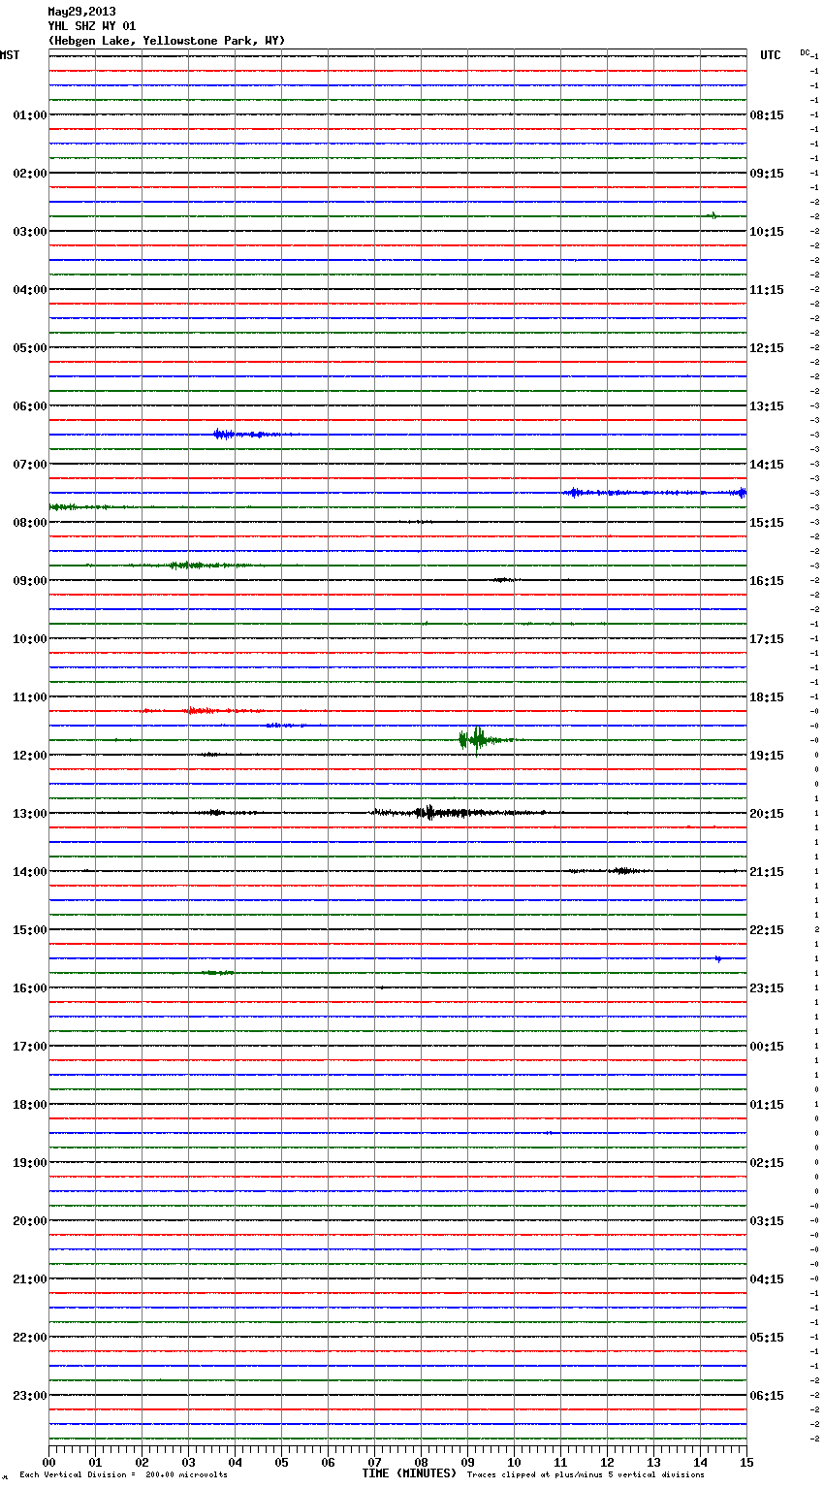824x1488 pixels.
Task: Click the DC column header
Action: pos(805,52)
